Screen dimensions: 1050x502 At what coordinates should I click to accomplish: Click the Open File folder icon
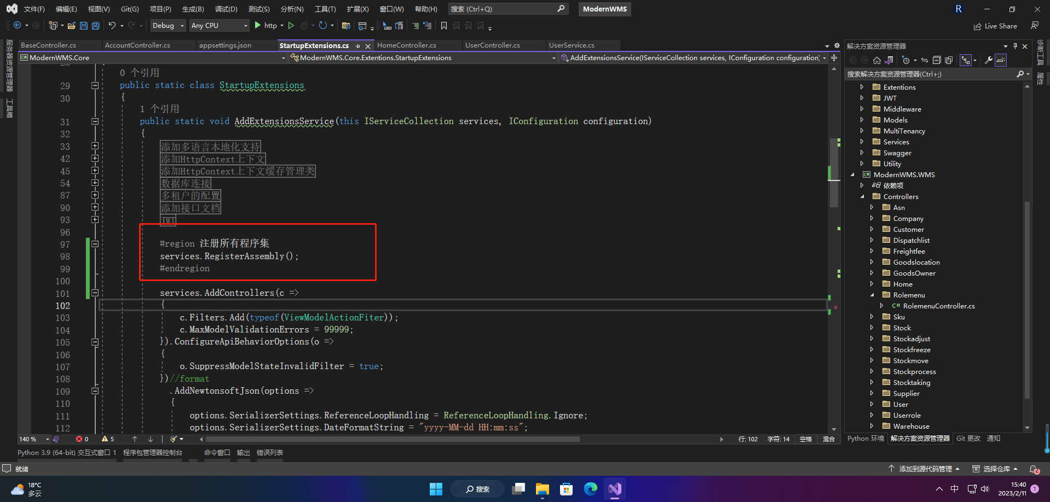pos(71,26)
